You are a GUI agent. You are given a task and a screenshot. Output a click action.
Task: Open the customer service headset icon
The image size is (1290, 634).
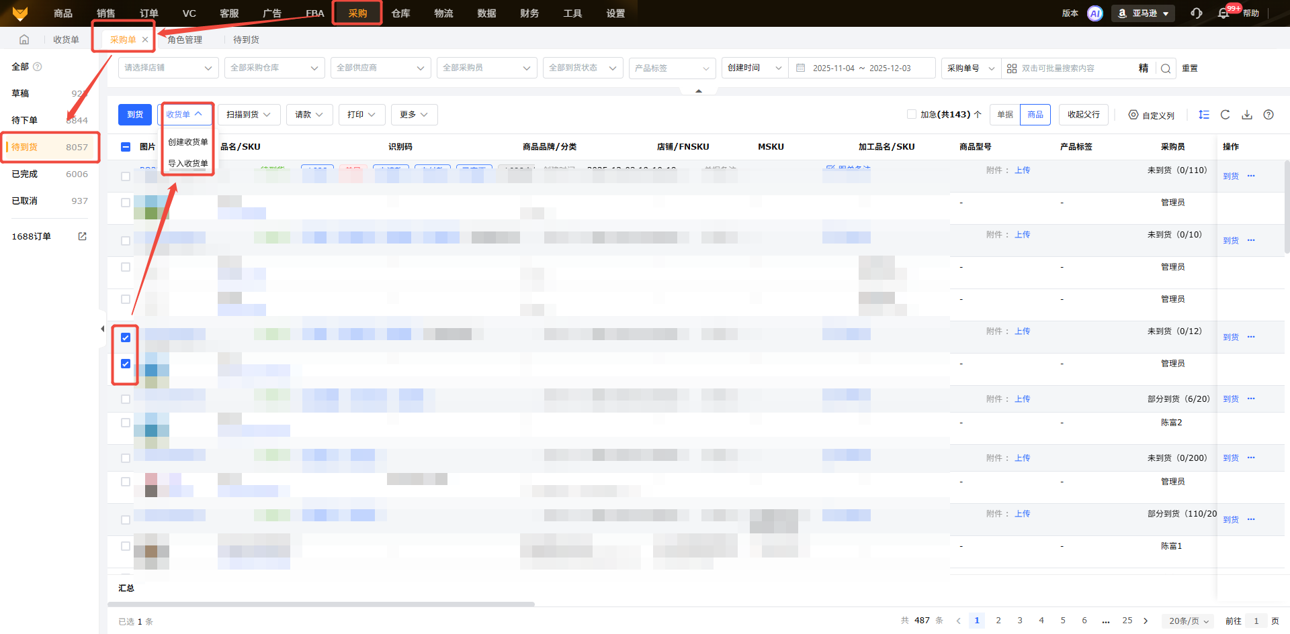[1197, 13]
